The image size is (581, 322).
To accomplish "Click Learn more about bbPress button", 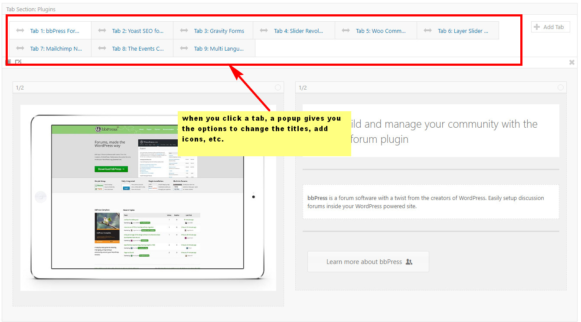I will click(x=368, y=262).
